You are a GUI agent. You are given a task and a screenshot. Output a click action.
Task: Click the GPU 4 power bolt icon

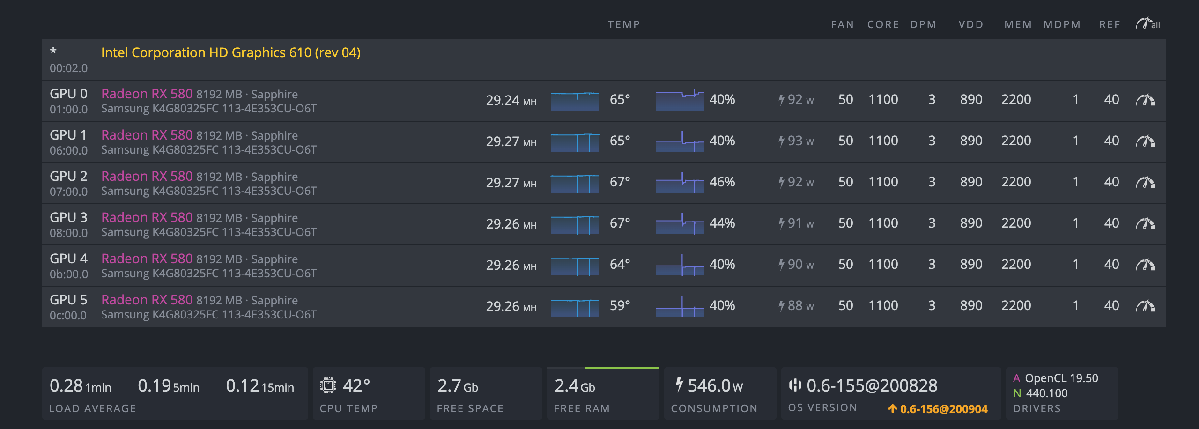[781, 265]
